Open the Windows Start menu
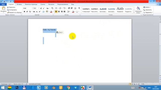This screenshot has width=161, height=90. (3, 88)
